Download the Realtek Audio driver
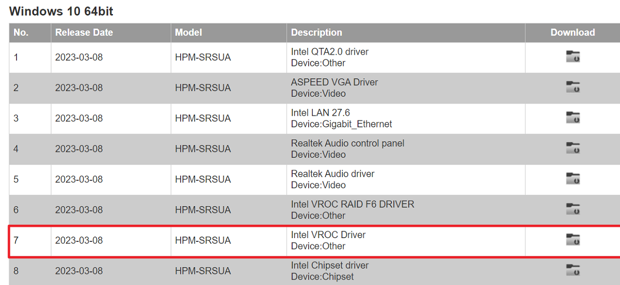Viewport: 620px width, 285px height. tap(573, 179)
